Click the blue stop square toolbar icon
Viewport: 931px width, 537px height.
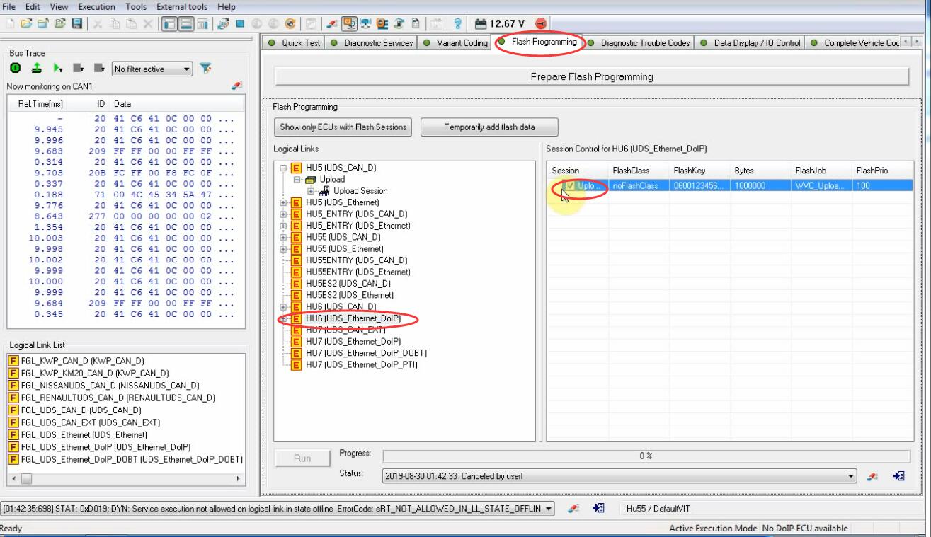(x=241, y=23)
